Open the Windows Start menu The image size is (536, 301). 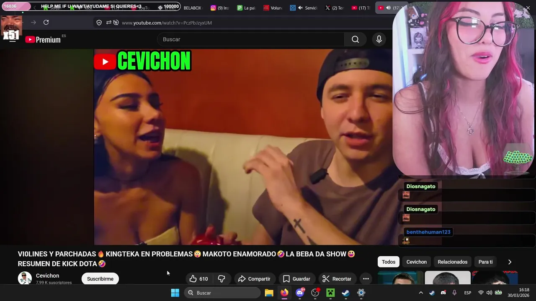175,293
